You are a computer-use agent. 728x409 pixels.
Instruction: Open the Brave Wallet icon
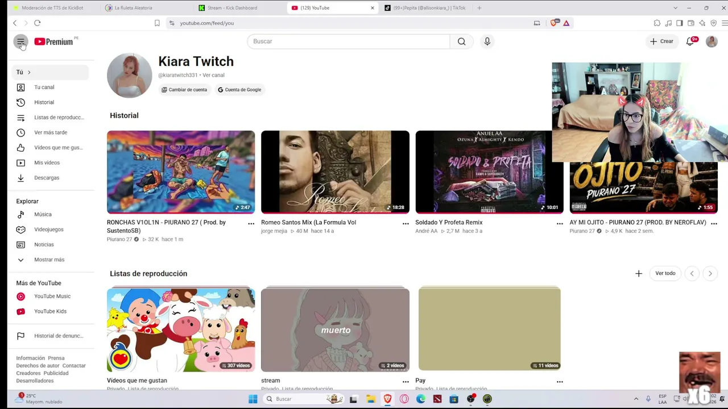(x=691, y=23)
